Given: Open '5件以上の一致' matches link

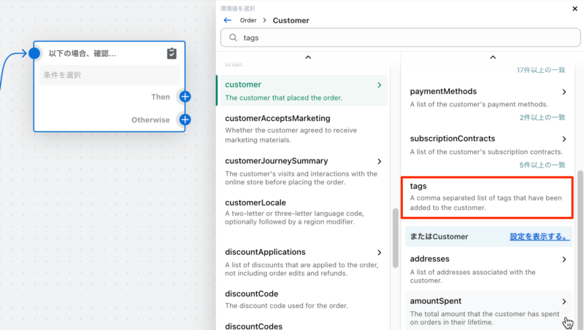Looking at the screenshot, I should tap(542, 165).
